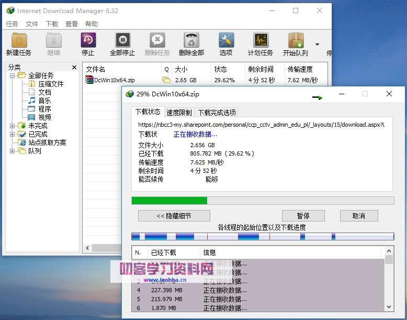Minimize the DcWin10x64.zip download dialog

[342, 94]
